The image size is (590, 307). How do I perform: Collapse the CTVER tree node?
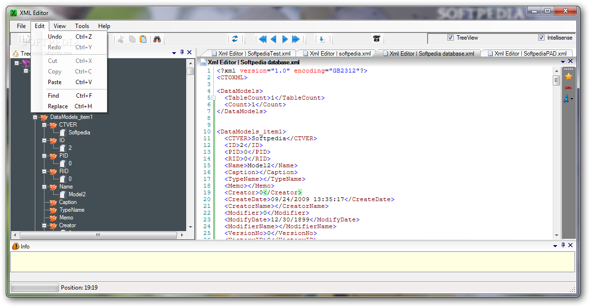click(x=44, y=125)
